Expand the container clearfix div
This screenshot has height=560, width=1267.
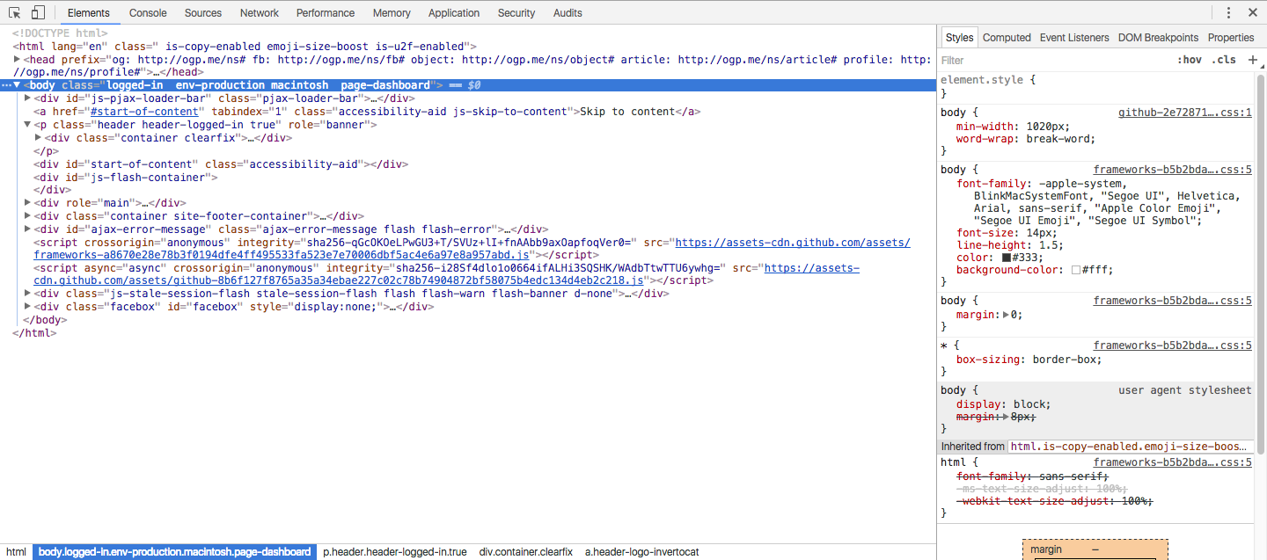pyautogui.click(x=38, y=138)
